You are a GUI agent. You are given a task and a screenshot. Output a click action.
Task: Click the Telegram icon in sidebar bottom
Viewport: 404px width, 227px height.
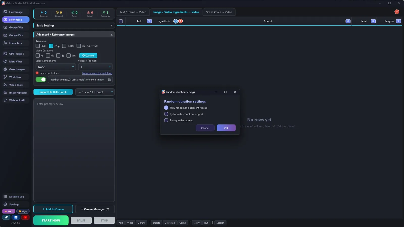(6, 217)
